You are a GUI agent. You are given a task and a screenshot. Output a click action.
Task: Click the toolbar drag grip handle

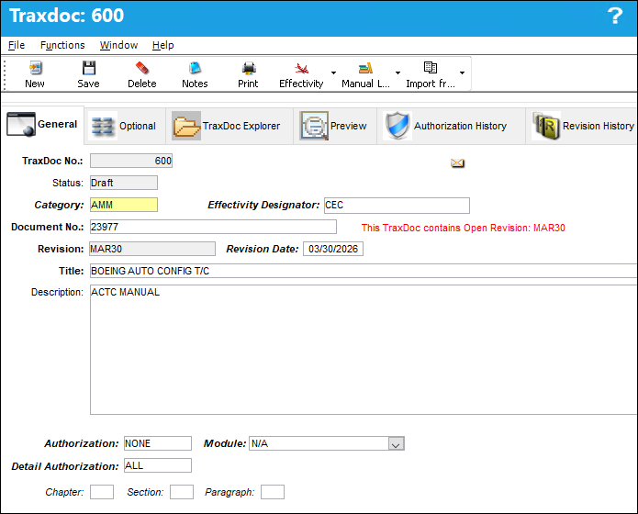pyautogui.click(x=5, y=75)
